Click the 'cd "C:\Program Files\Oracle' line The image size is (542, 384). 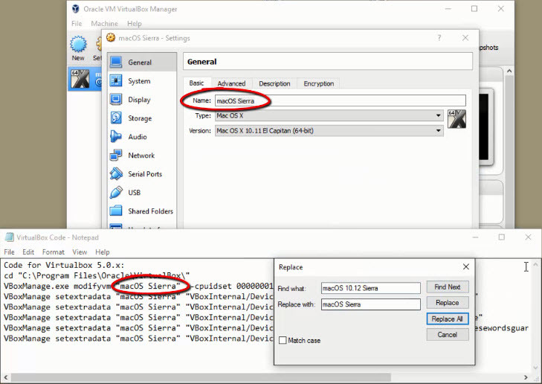click(97, 275)
